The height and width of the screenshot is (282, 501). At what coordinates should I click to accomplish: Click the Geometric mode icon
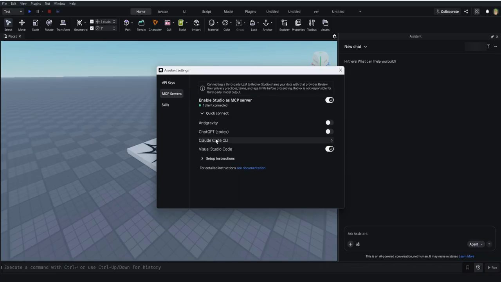coord(79,23)
